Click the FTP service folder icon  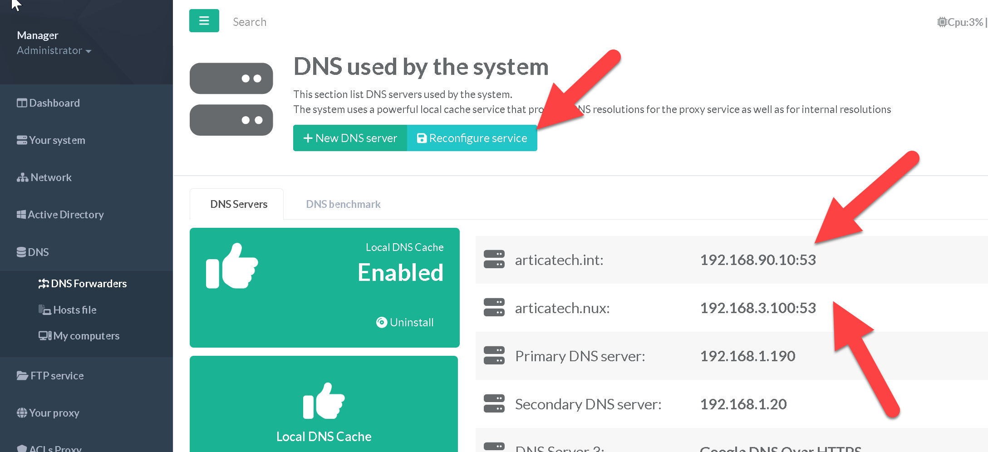(x=22, y=376)
